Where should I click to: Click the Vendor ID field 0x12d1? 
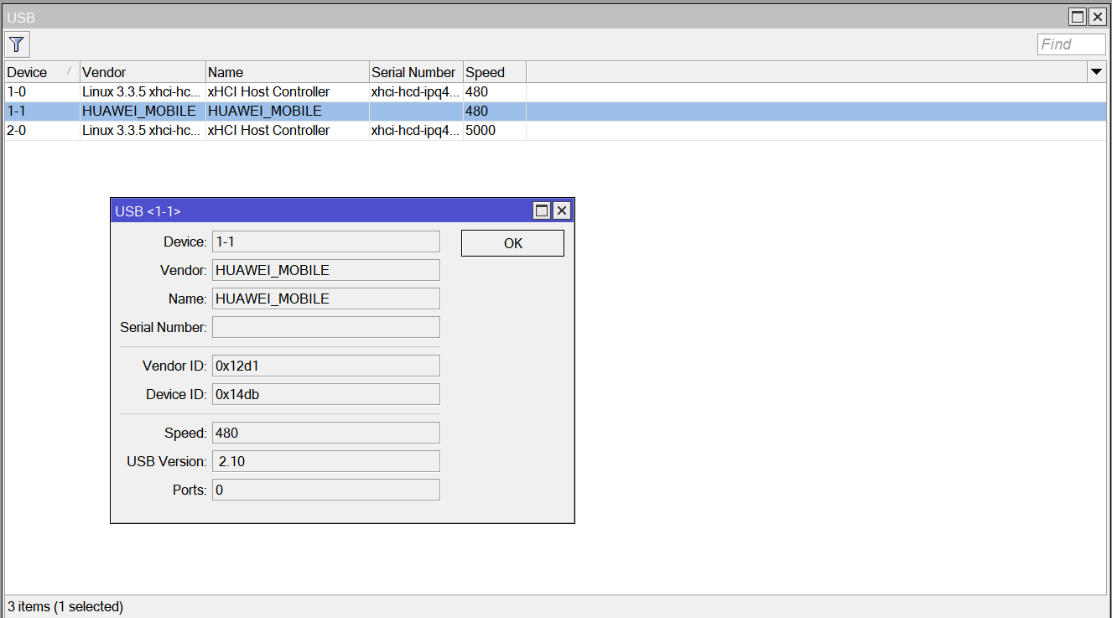point(325,366)
